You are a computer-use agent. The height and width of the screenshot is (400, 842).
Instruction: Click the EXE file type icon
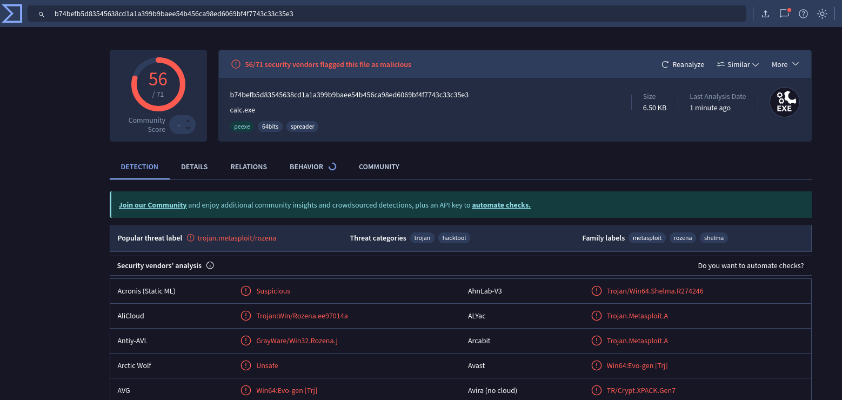click(784, 102)
